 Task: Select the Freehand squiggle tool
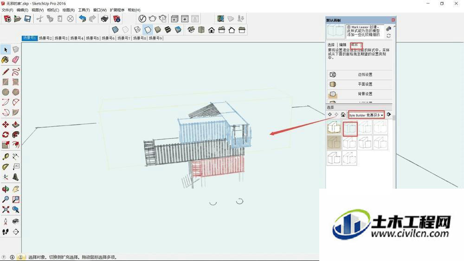16,72
